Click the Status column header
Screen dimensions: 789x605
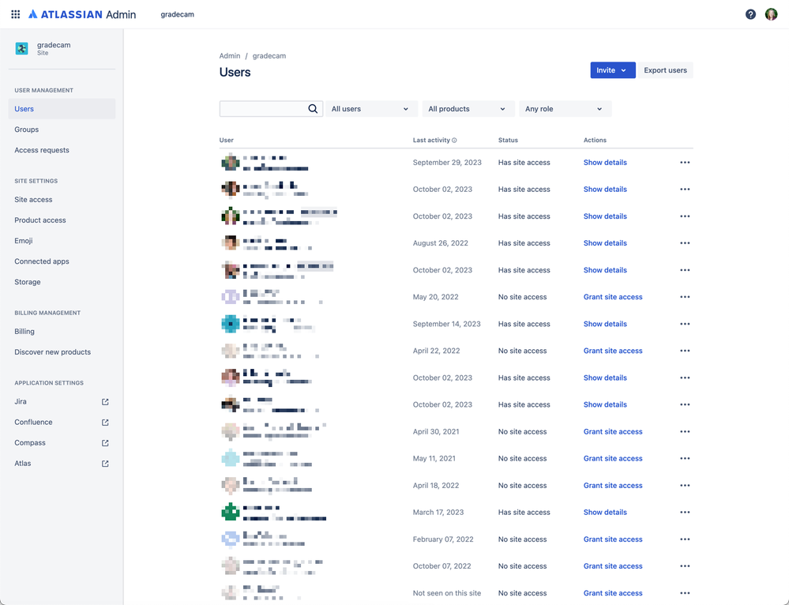pyautogui.click(x=508, y=141)
